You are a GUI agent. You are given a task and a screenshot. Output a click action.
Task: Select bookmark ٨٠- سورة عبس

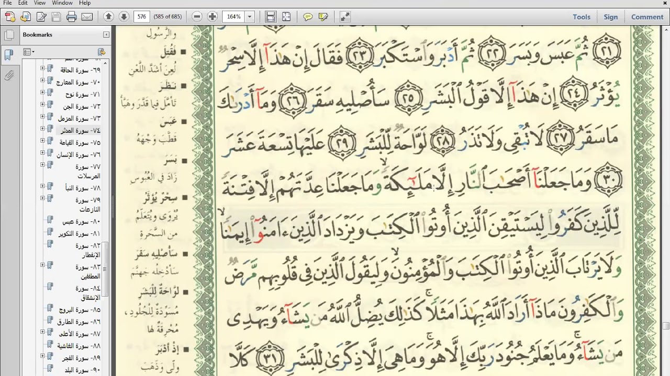click(x=81, y=221)
